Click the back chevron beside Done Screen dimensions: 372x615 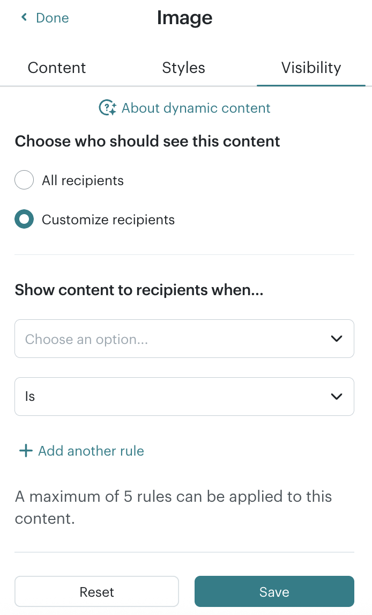coord(24,17)
